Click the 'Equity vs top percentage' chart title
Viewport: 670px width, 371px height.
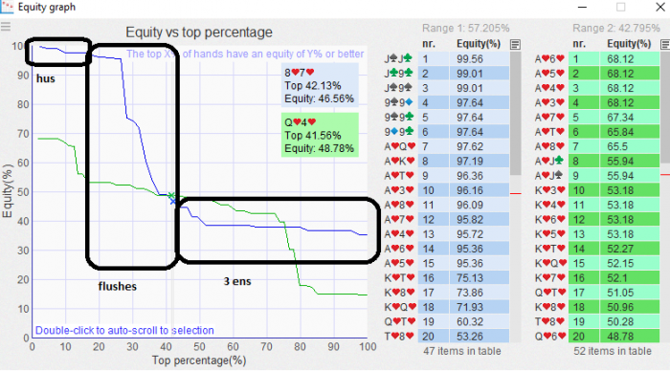coord(199,32)
